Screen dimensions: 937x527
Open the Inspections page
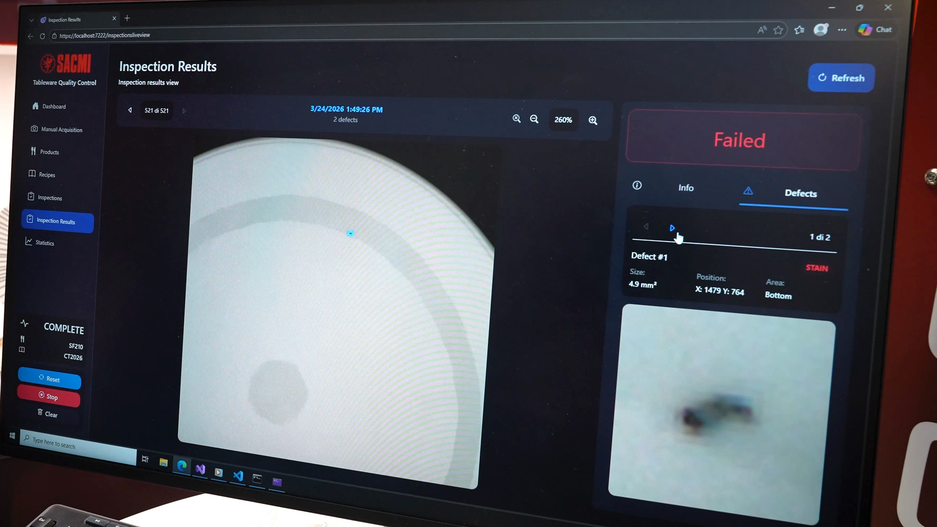click(x=50, y=197)
